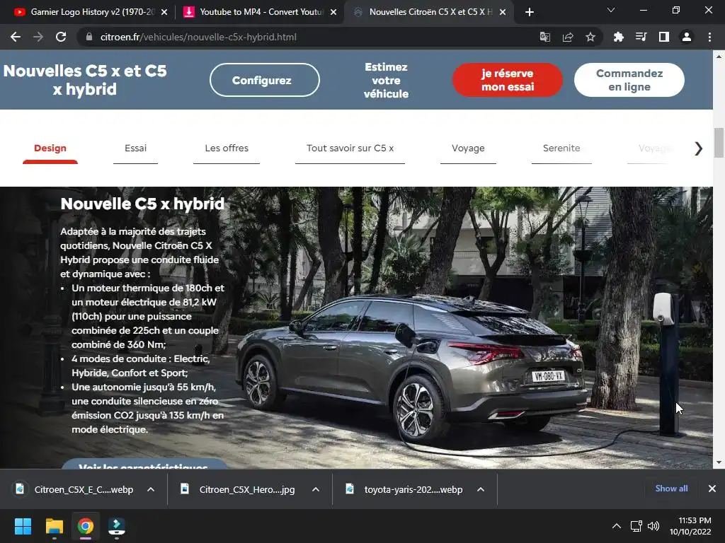Close the Nouvelles Citroën C5 X tab

tap(503, 12)
